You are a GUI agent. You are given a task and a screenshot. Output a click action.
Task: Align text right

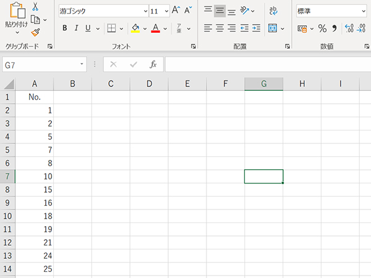231,28
